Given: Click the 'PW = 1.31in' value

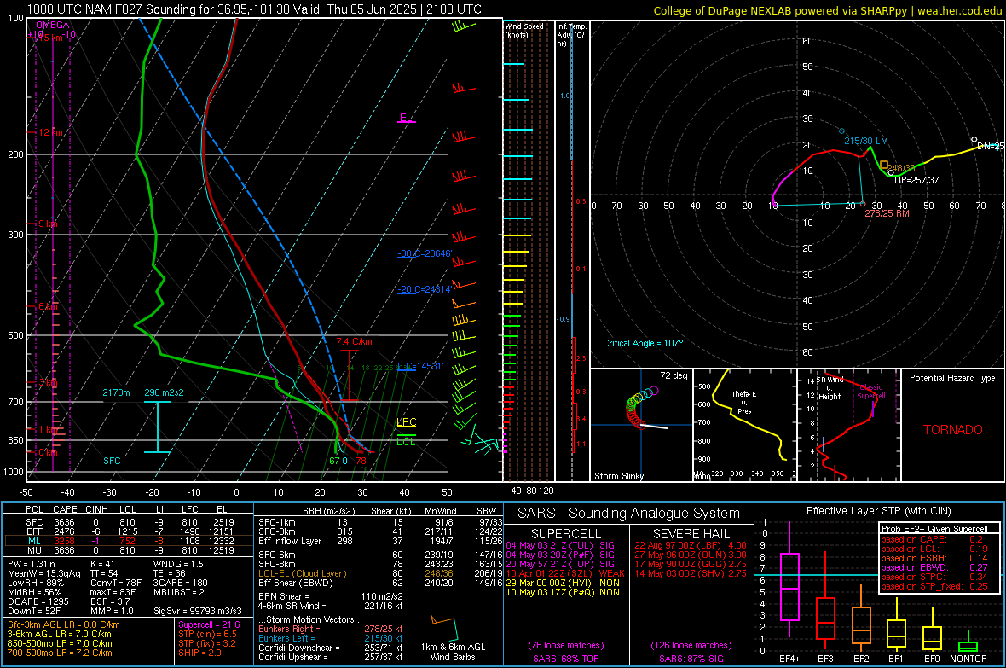Looking at the screenshot, I should click(32, 564).
